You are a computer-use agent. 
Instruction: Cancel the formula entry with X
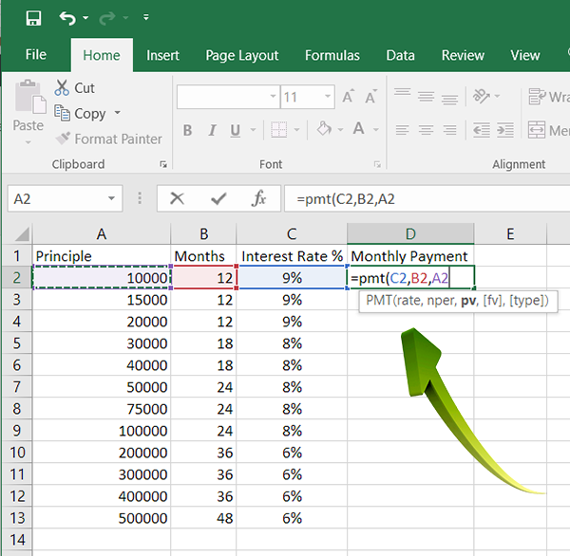[x=177, y=198]
